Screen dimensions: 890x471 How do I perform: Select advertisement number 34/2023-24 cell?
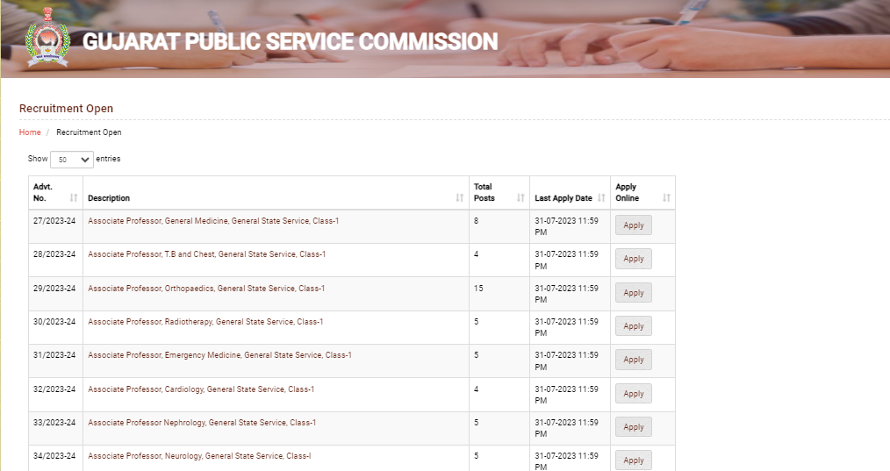click(x=54, y=456)
